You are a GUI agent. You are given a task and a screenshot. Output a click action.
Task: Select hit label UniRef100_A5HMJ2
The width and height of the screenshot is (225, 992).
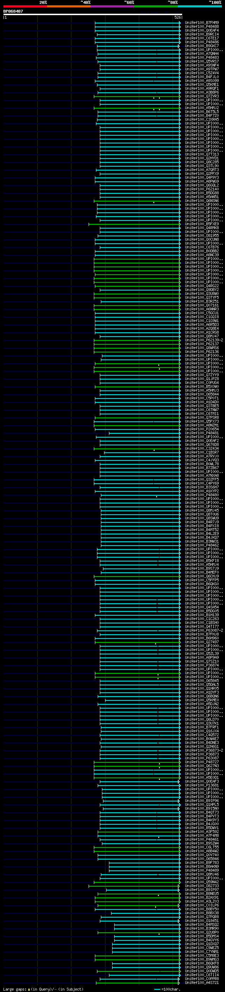pyautogui.click(x=201, y=108)
